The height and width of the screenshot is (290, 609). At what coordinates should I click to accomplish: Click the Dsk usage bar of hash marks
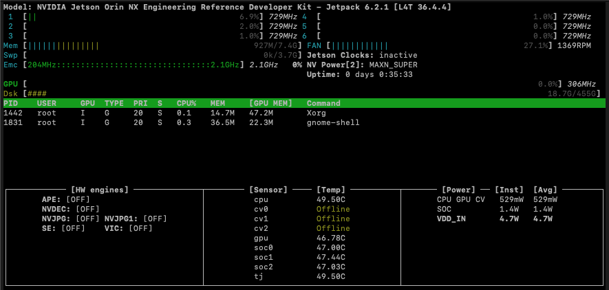(37, 93)
